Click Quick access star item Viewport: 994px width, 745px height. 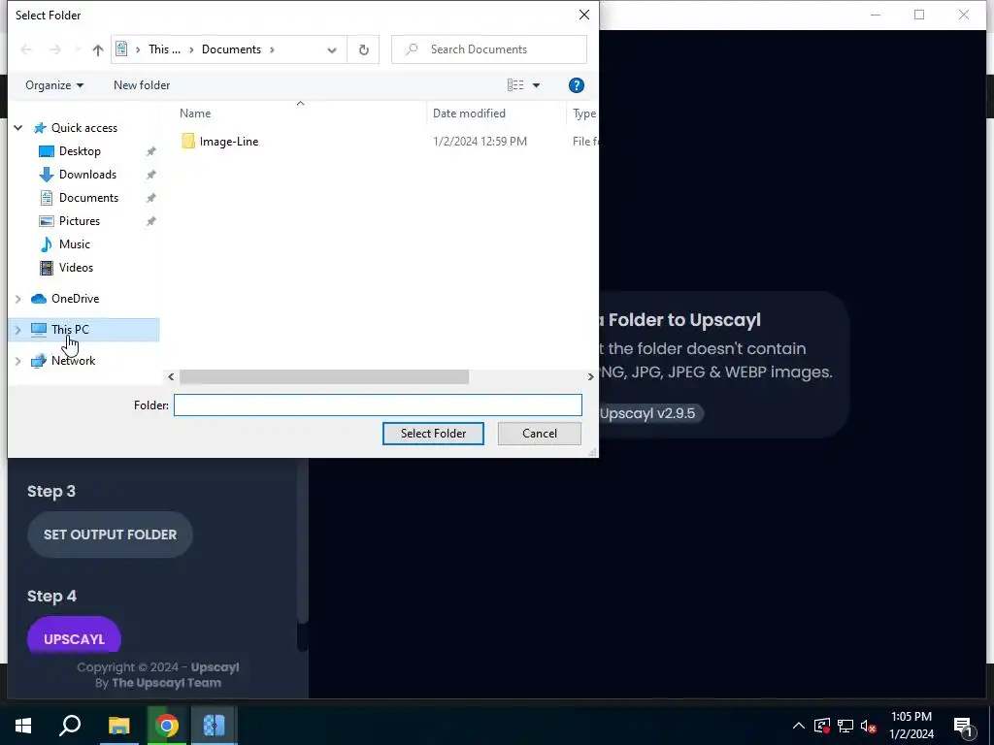83,128
